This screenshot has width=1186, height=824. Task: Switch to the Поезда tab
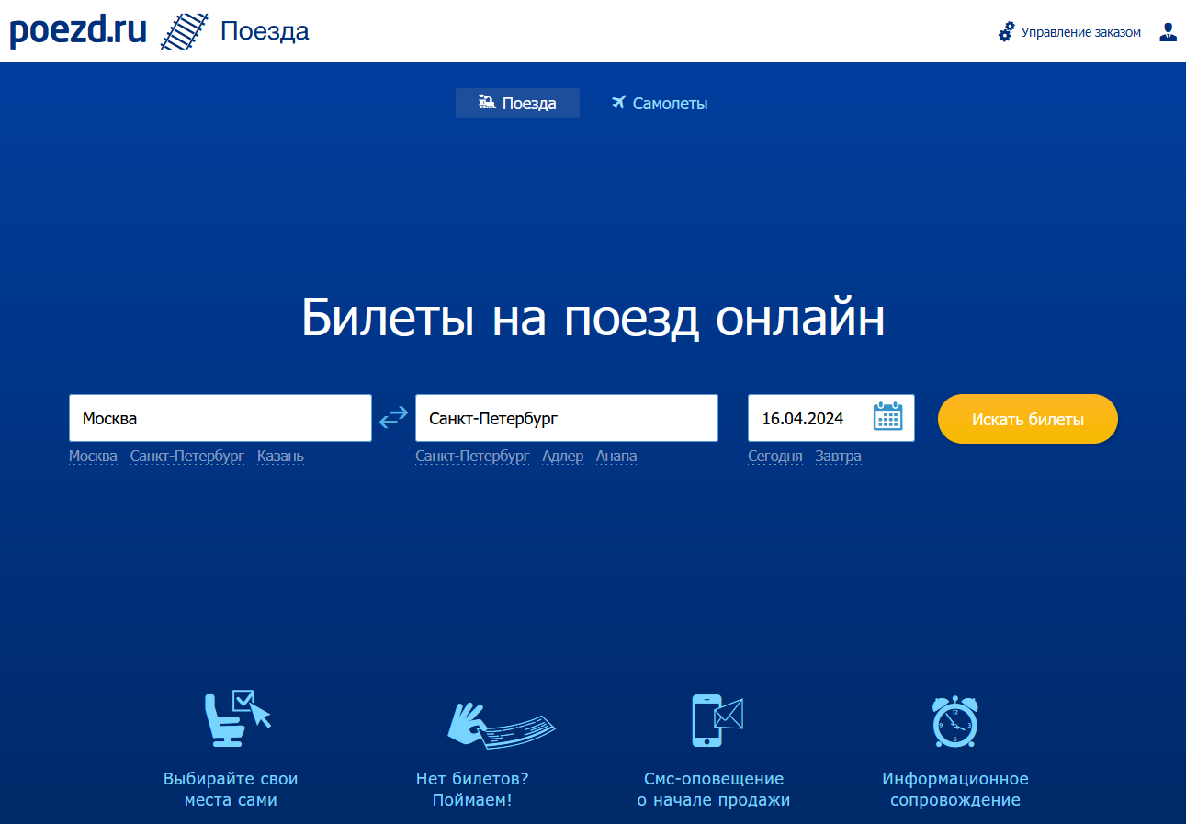[x=517, y=103]
